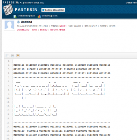Click the trending pastes bar chart icon
The image size is (137, 140).
tap(39, 16)
